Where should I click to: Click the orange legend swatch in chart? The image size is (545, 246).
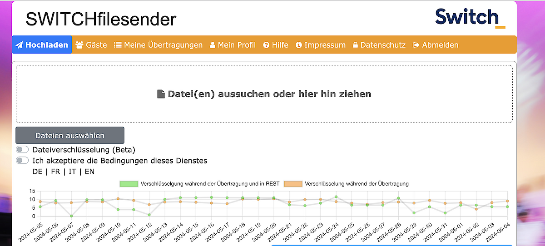pos(293,184)
